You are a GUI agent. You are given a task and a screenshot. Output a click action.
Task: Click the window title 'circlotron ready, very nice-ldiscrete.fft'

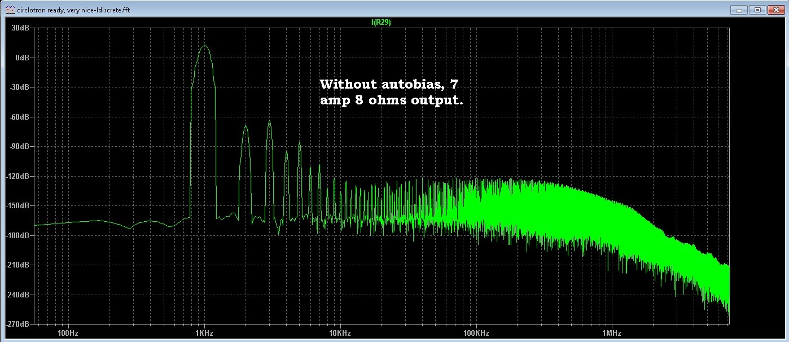tap(74, 10)
